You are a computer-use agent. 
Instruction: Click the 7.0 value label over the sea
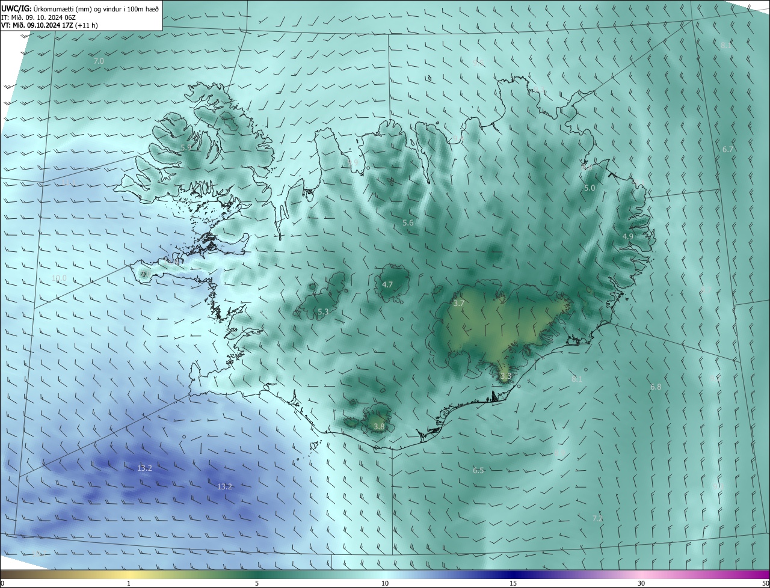coord(99,61)
